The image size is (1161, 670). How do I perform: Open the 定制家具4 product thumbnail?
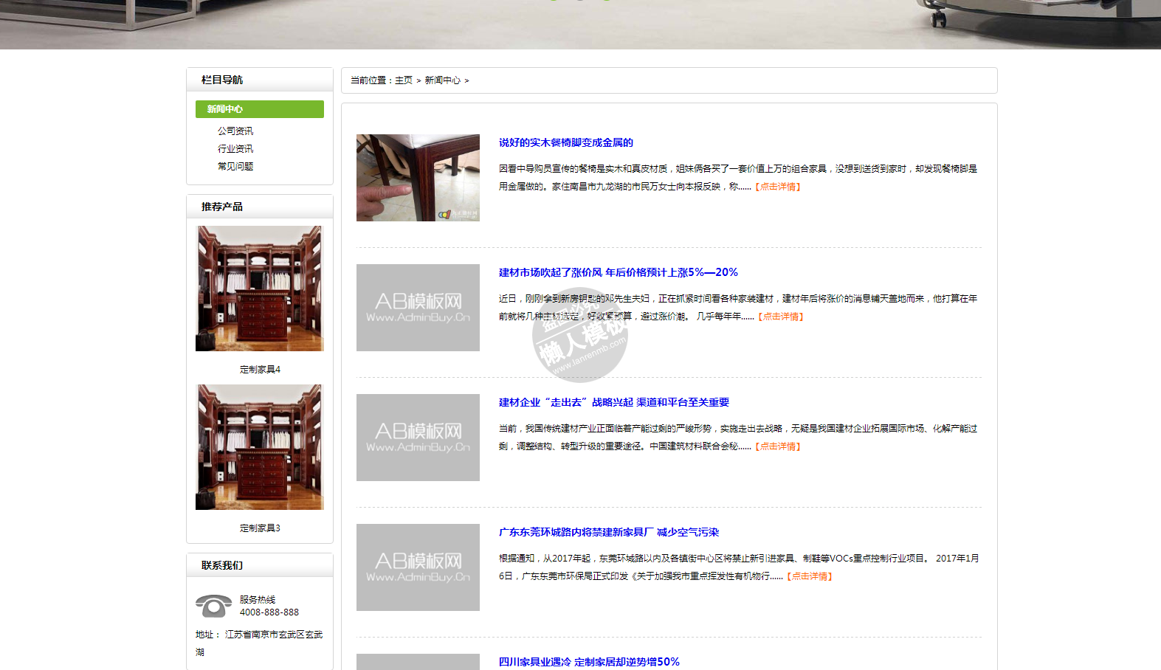[x=259, y=289]
